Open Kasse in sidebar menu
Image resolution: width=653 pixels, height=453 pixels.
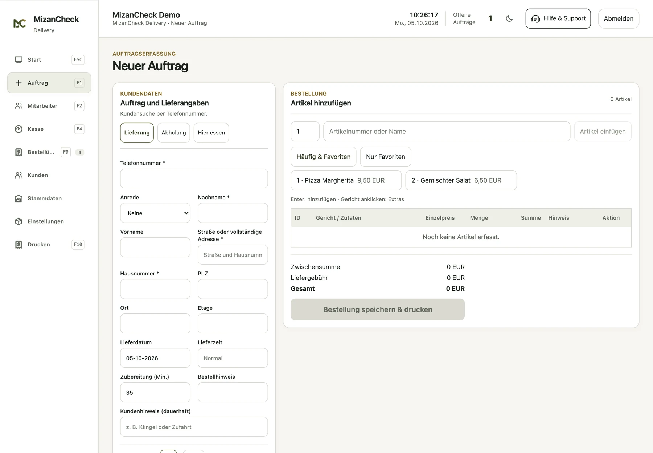[x=49, y=129]
